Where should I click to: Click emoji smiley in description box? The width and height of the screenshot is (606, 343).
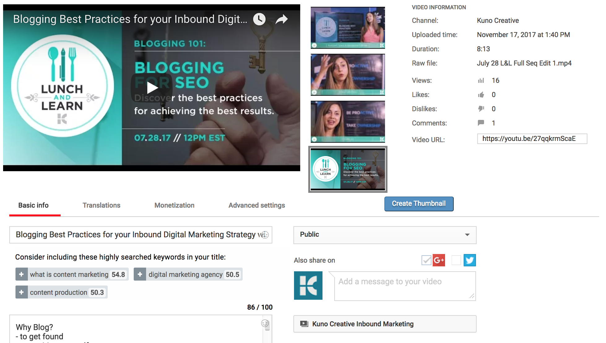tap(265, 323)
